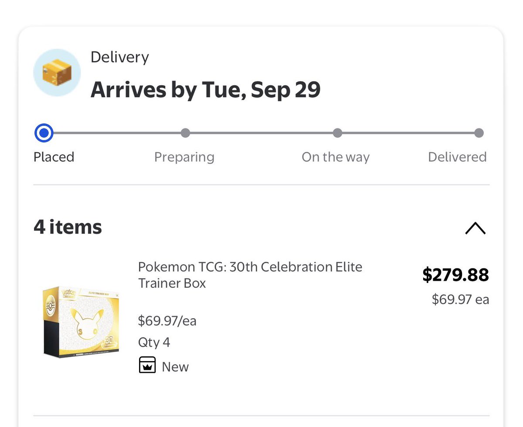
Task: Click the On the way status label
Action: pyautogui.click(x=336, y=157)
